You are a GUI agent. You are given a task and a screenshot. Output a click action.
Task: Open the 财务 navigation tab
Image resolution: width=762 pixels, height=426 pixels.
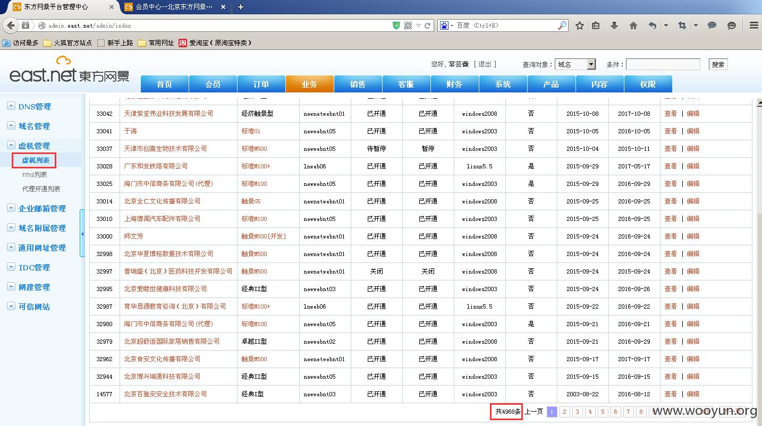point(455,84)
